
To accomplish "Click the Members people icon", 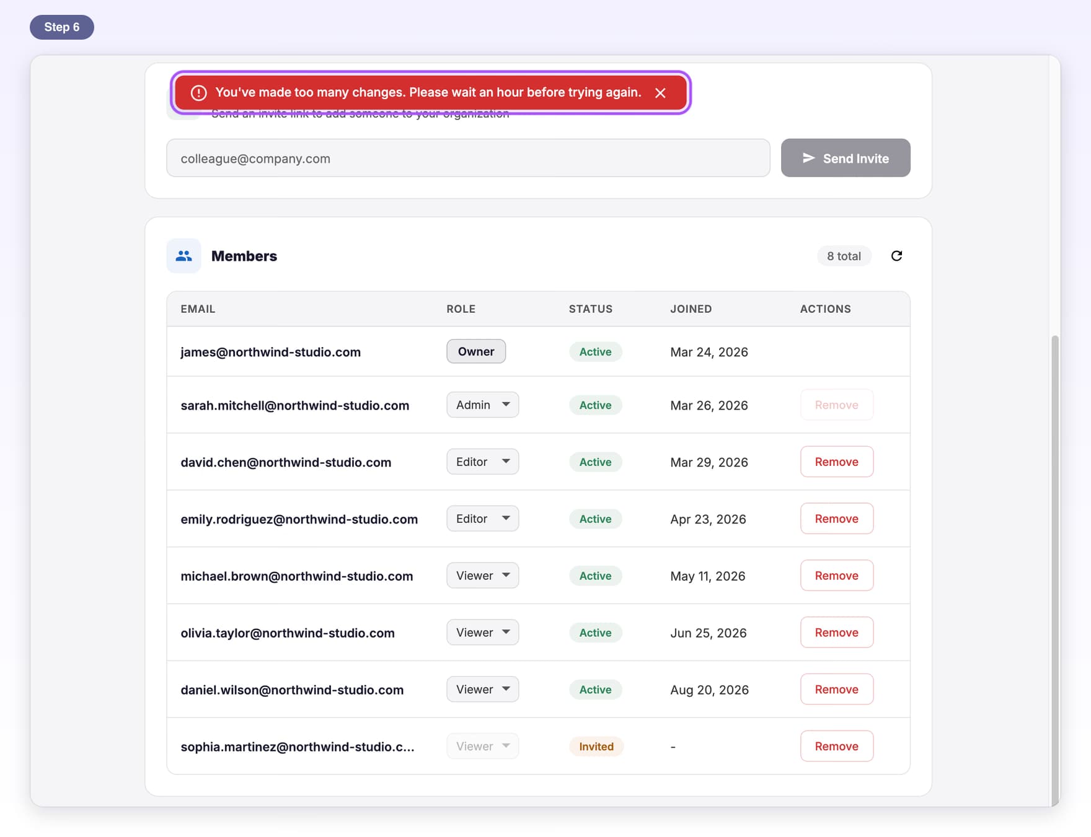I will 183,256.
